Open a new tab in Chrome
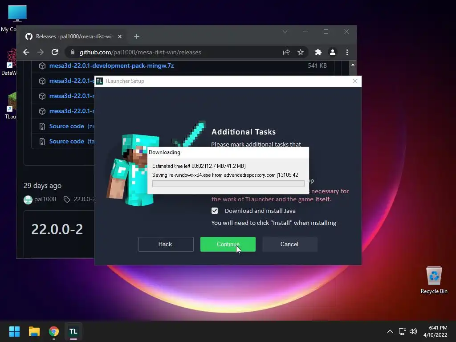 [x=137, y=37]
